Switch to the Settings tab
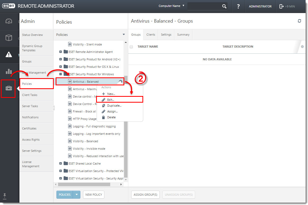Image resolution: width=308 pixels, height=205 pixels. point(166,35)
